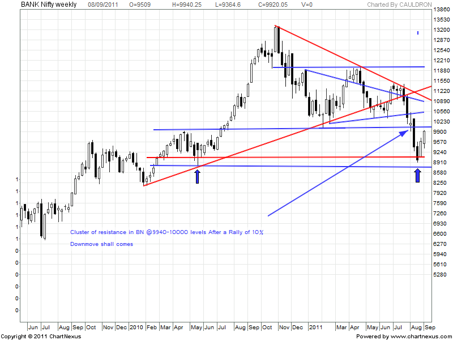The width and height of the screenshot is (453, 340).
Task: Select the 2010 year label on time axis
Action: pos(136,328)
